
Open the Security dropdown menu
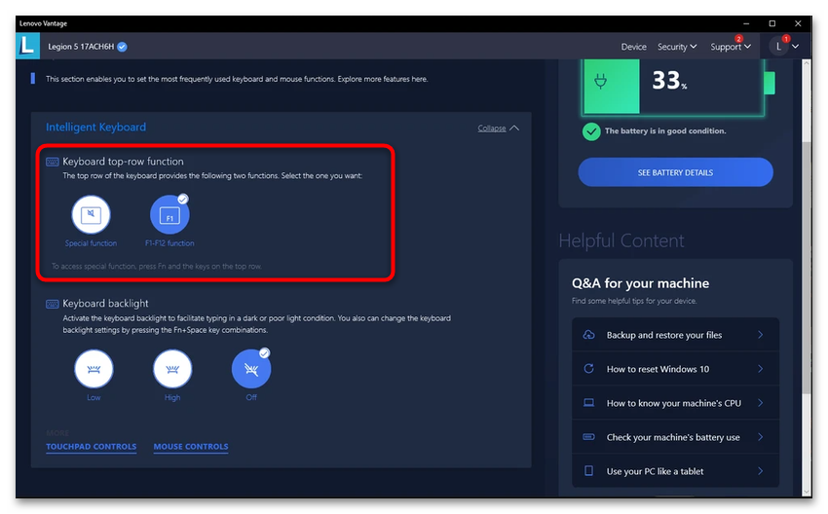point(677,47)
